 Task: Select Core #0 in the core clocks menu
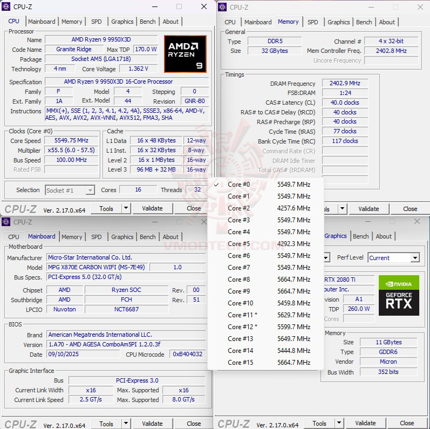(x=266, y=185)
